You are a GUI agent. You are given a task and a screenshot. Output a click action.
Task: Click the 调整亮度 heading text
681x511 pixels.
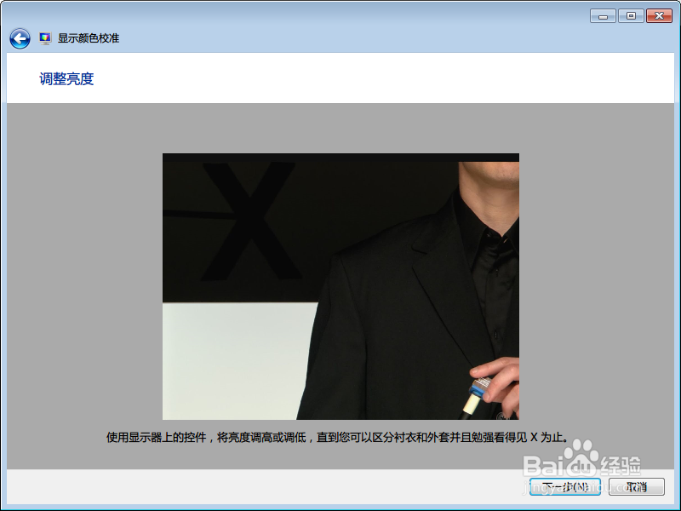67,78
